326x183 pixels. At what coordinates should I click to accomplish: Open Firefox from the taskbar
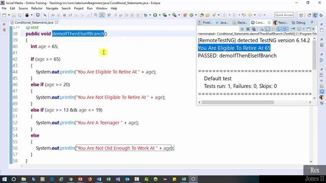[x=90, y=179]
